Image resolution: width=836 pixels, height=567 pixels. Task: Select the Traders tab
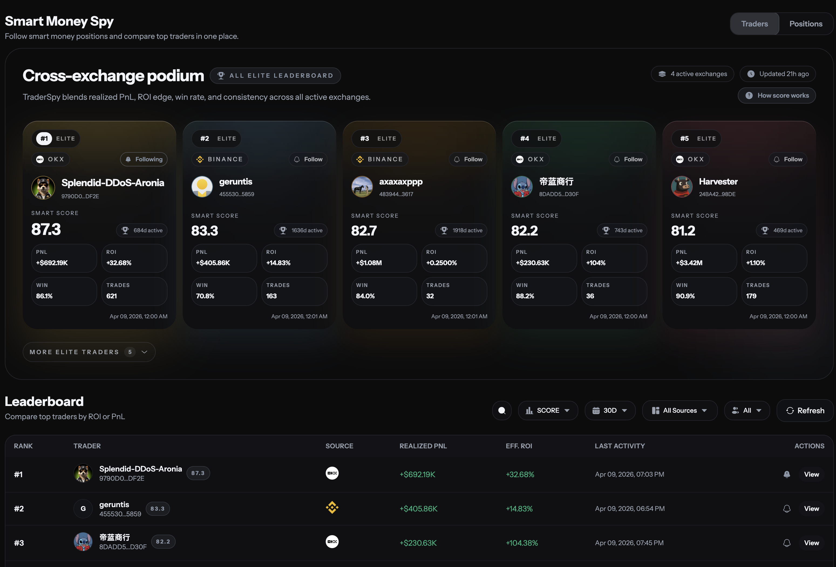(x=754, y=23)
